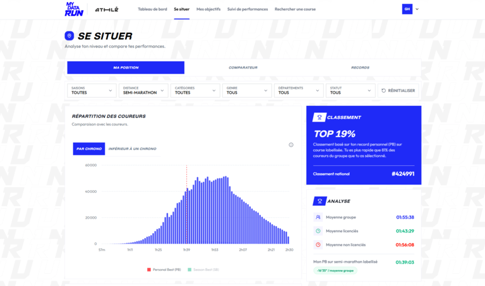Click the Classement trophy icon
Image resolution: width=485 pixels, height=286 pixels.
coord(320,117)
